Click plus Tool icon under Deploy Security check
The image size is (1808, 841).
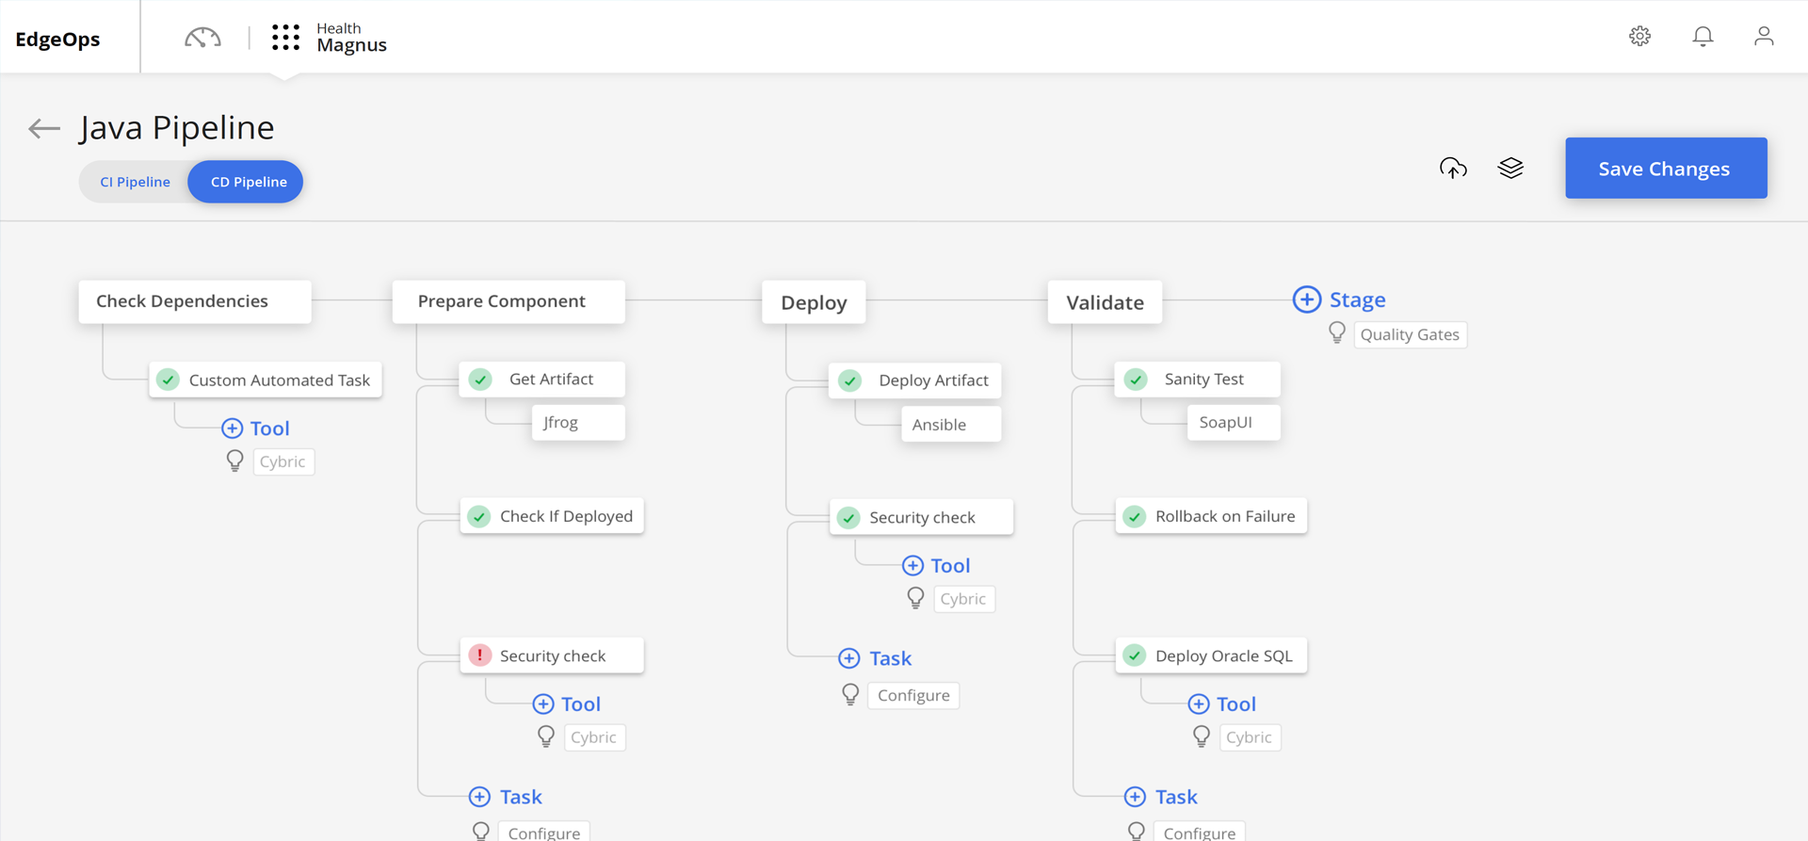click(x=912, y=566)
